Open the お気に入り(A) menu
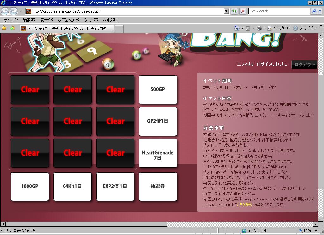This screenshot has width=324, height=235. pyautogui.click(x=68, y=20)
